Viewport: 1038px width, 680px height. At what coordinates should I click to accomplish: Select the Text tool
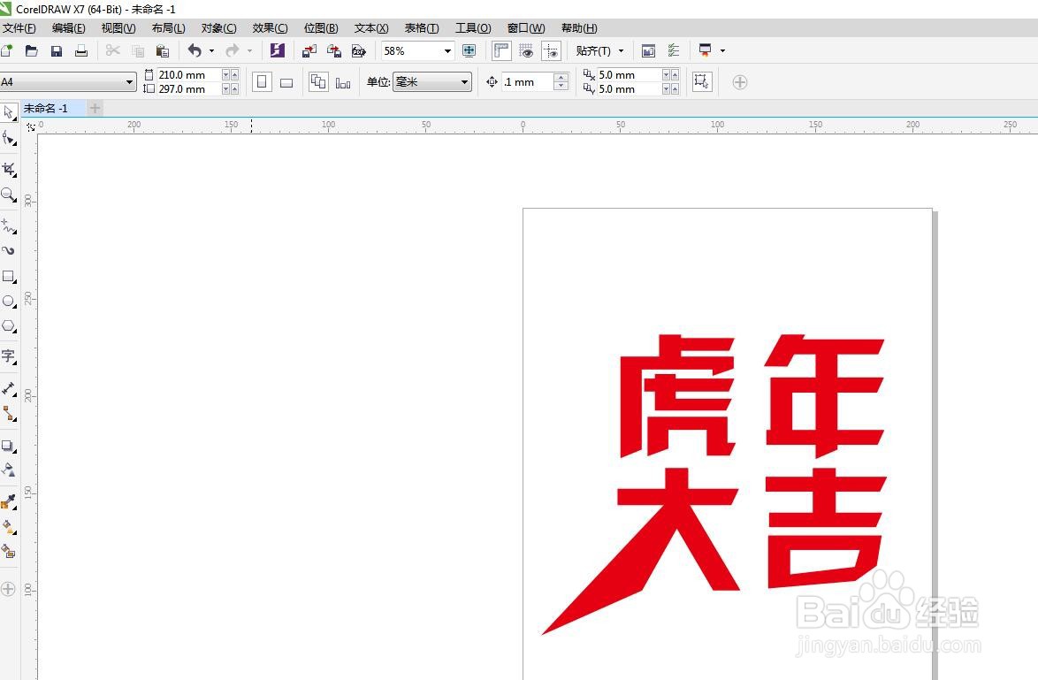9,356
